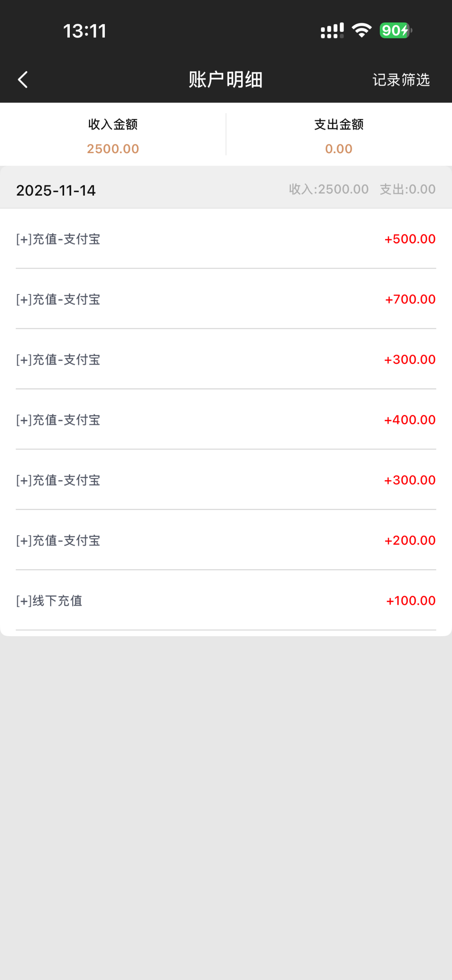Open the +200.00 Alipay recharge entry

[x=226, y=540]
